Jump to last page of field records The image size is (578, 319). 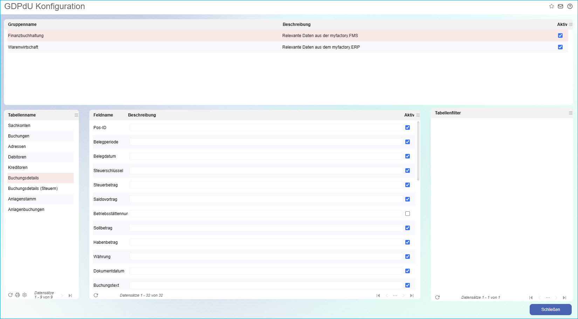pyautogui.click(x=412, y=296)
